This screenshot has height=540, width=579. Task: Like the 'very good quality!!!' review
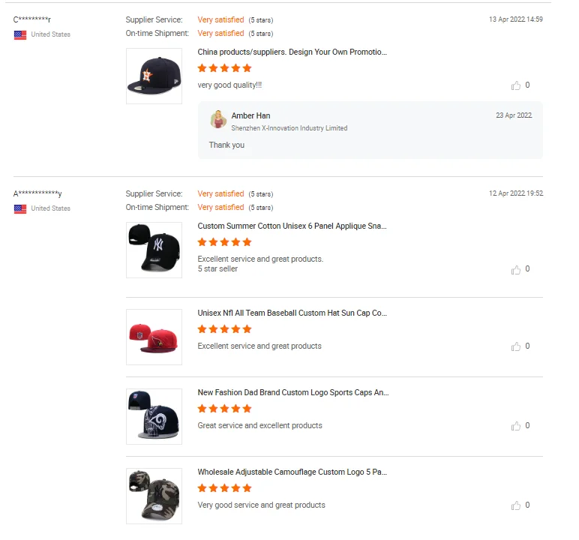[516, 85]
